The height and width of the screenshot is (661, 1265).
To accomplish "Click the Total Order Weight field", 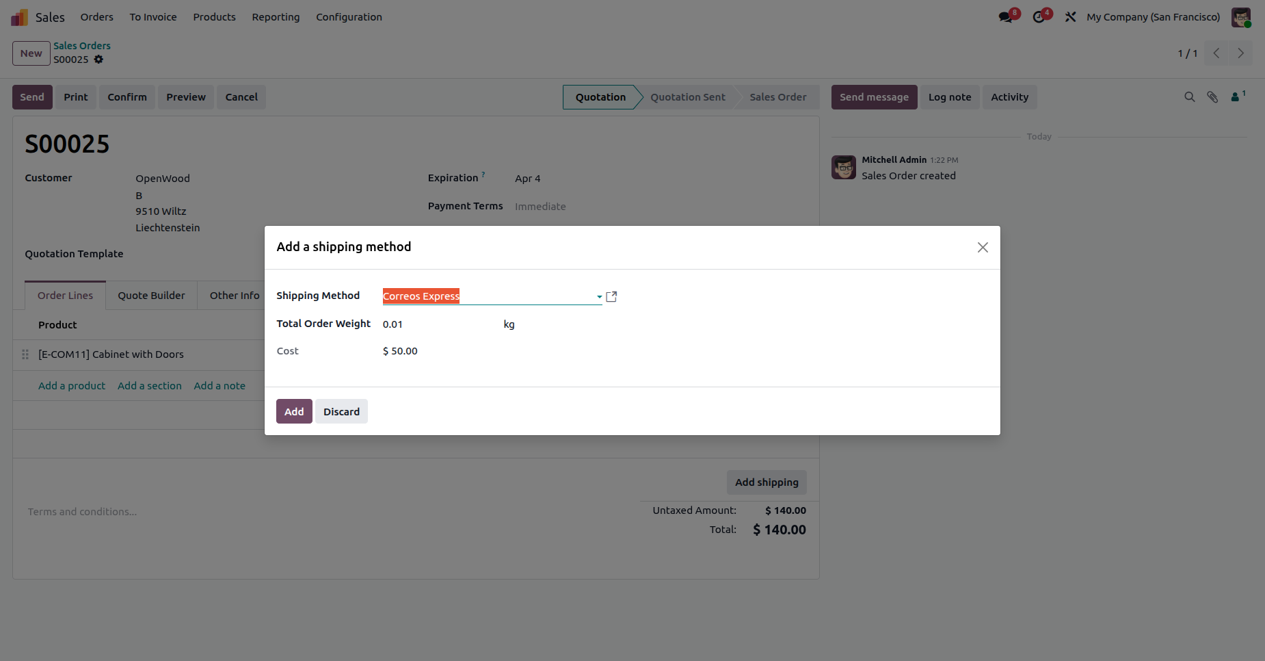I will 438,324.
